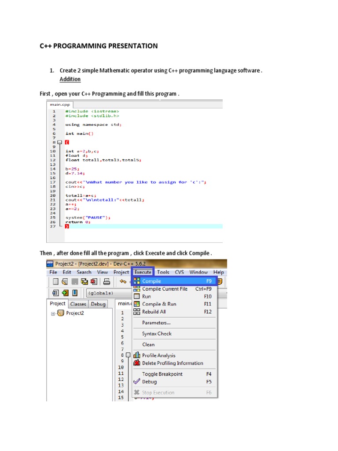Click the highlighted closing brace on line 27
This screenshot has height=451, width=338.
[x=67, y=226]
